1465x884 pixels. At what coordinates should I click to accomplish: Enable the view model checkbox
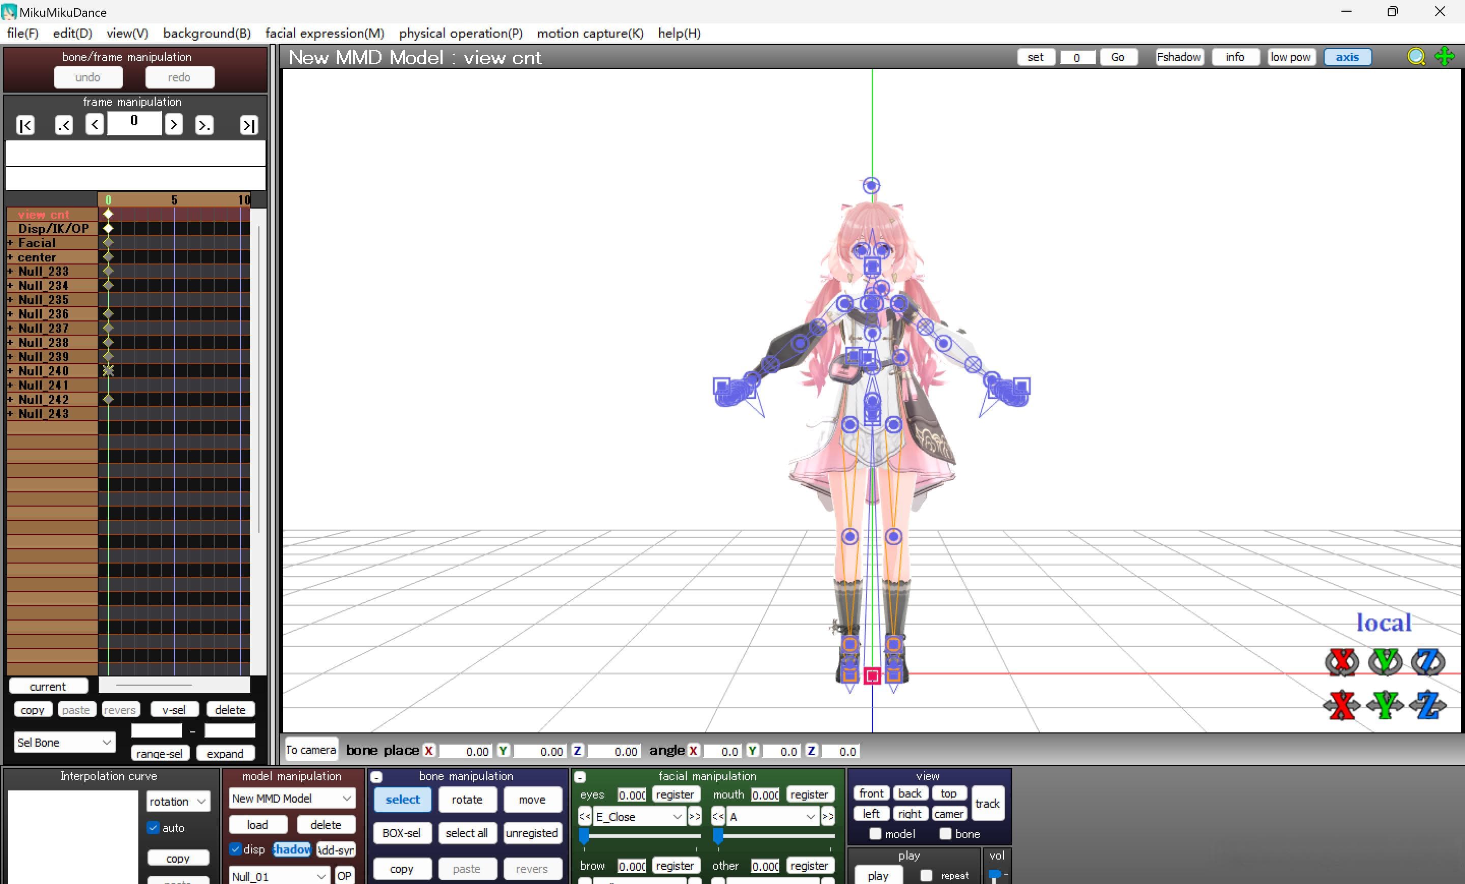pos(874,834)
